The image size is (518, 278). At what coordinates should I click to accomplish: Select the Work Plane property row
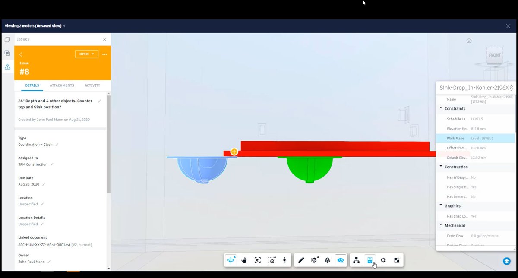[475, 138]
